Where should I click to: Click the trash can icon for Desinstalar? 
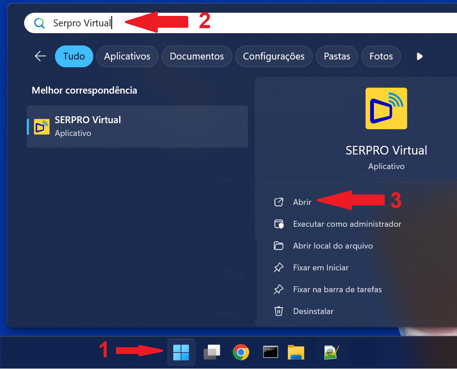point(279,311)
